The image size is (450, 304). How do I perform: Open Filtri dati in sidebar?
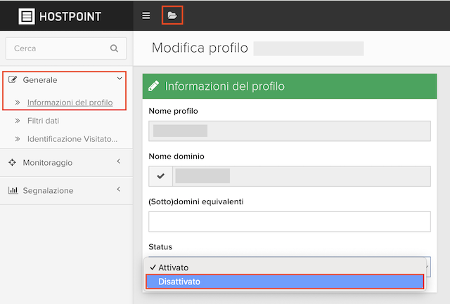[44, 121]
